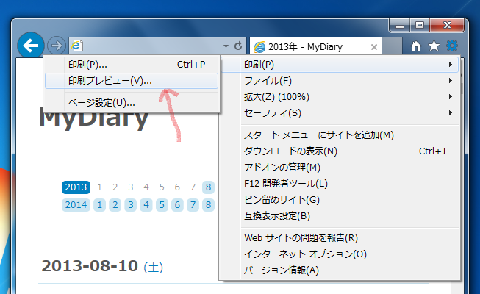Click the Forward navigation arrow button
The height and width of the screenshot is (294, 480).
pyautogui.click(x=55, y=46)
